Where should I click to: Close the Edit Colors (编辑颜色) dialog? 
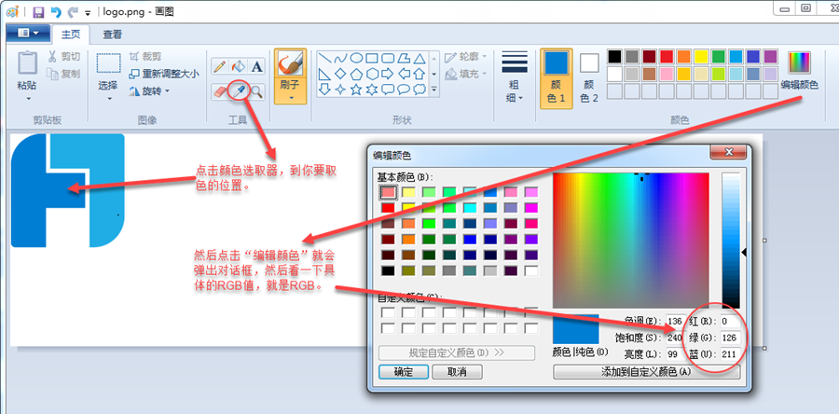[728, 152]
